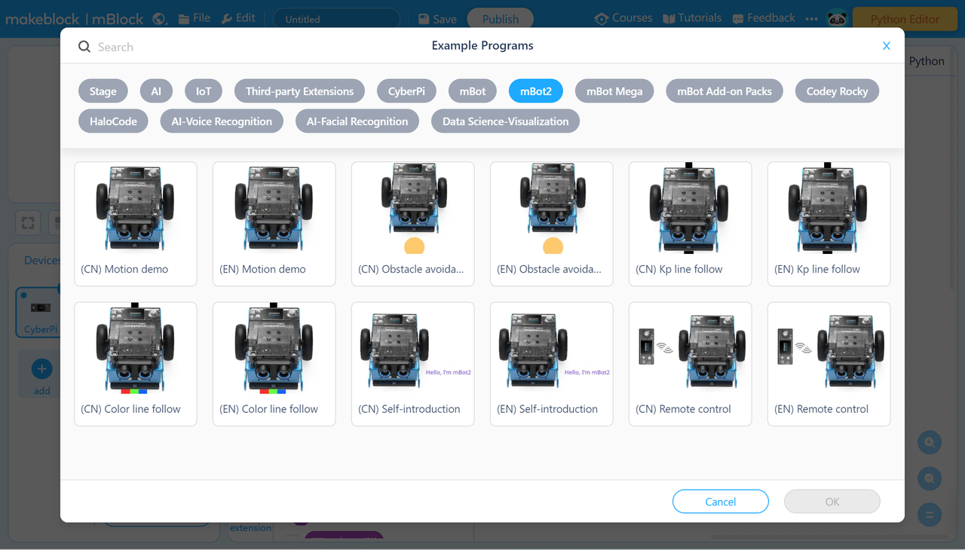This screenshot has width=965, height=550.
Task: Click the Save button in top bar
Action: [437, 19]
